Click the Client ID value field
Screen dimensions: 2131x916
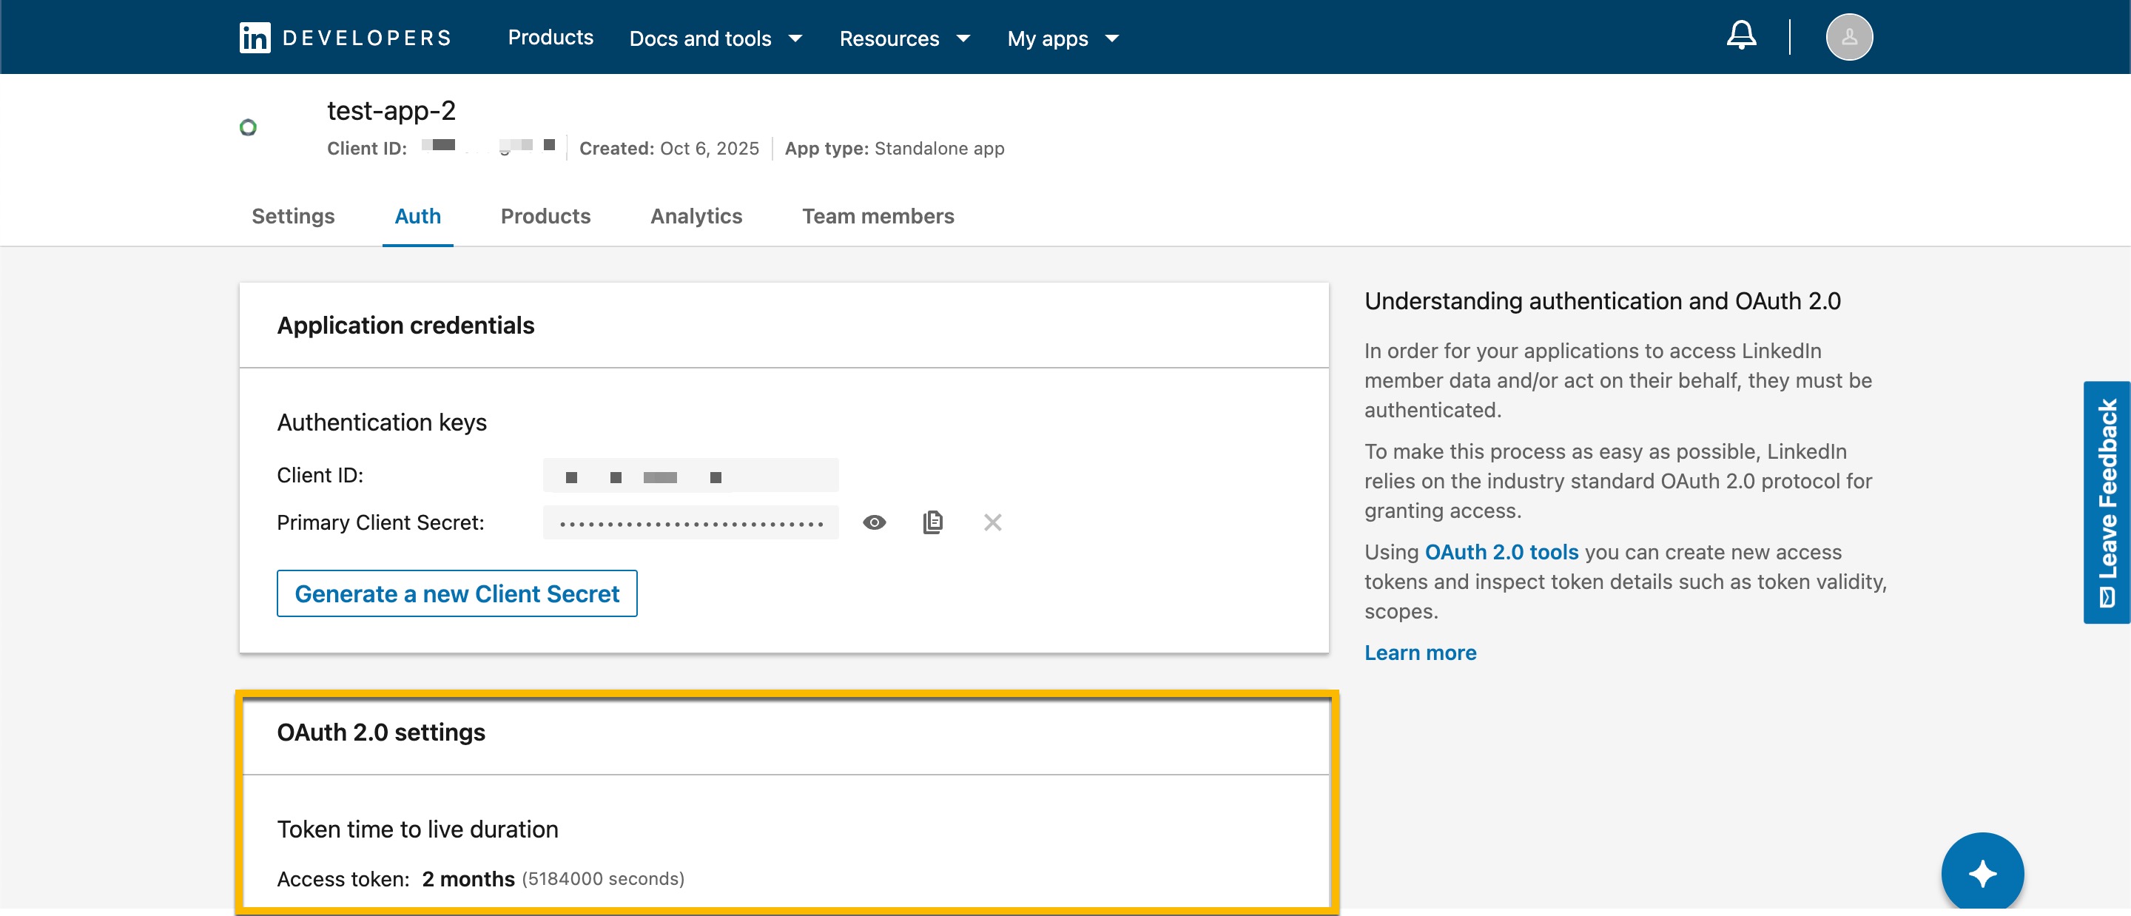coord(690,476)
